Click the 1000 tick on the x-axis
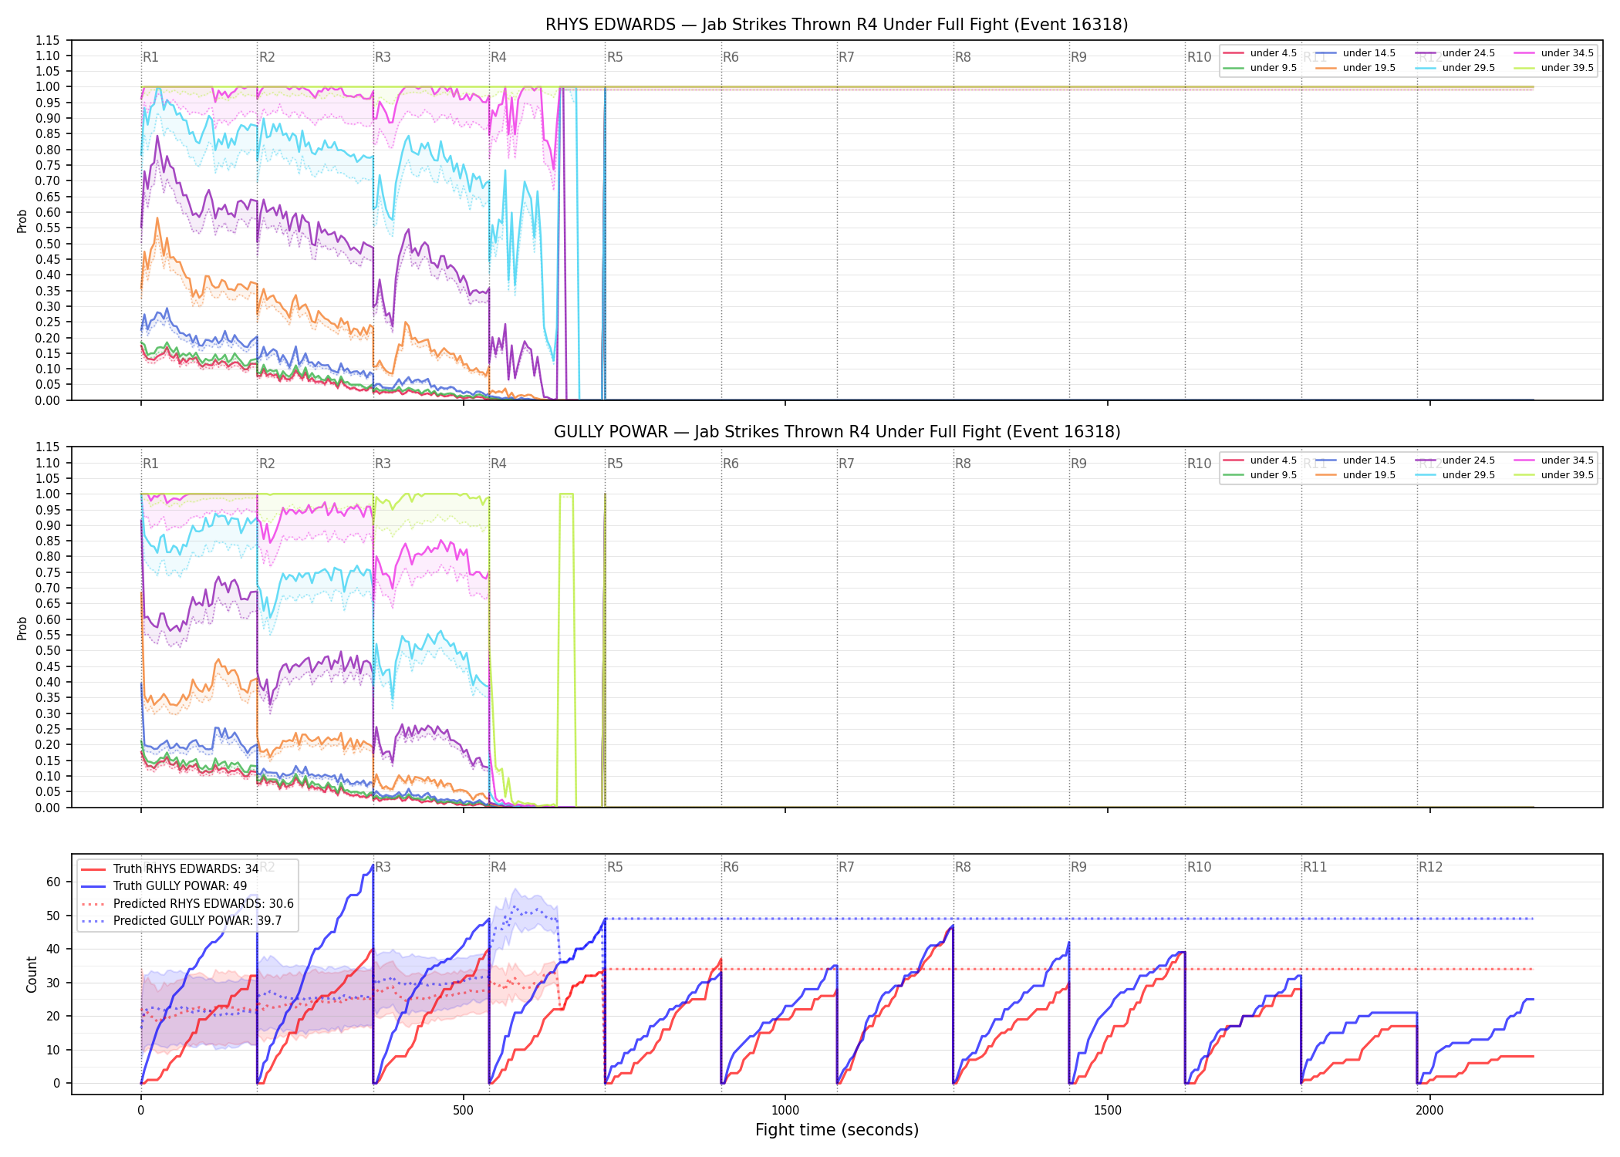Screen dimensions: 1620x1157 [785, 1110]
